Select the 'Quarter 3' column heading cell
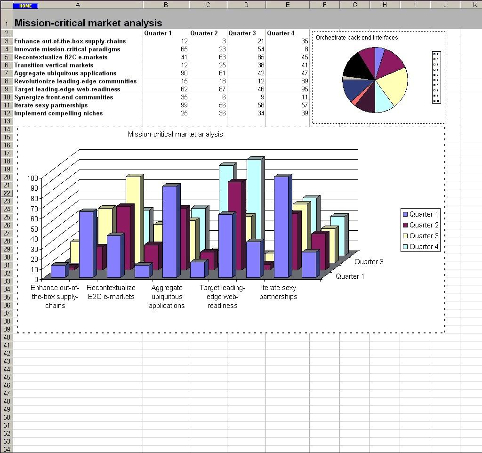The image size is (482, 453). (246, 33)
